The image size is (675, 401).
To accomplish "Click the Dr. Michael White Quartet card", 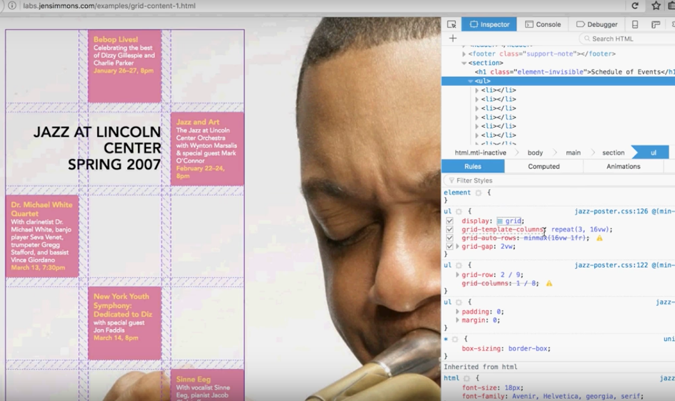I will (42, 236).
